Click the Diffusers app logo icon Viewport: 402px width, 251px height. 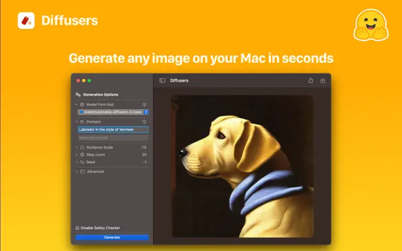click(26, 21)
